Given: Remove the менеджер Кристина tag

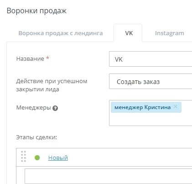Looking at the screenshot, I should tap(176, 107).
